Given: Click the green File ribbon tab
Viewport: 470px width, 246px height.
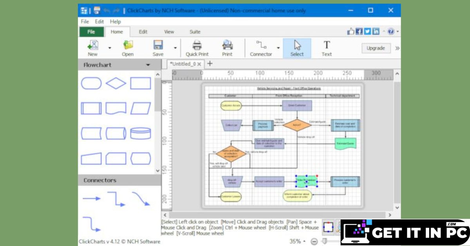Looking at the screenshot, I should 91,32.
